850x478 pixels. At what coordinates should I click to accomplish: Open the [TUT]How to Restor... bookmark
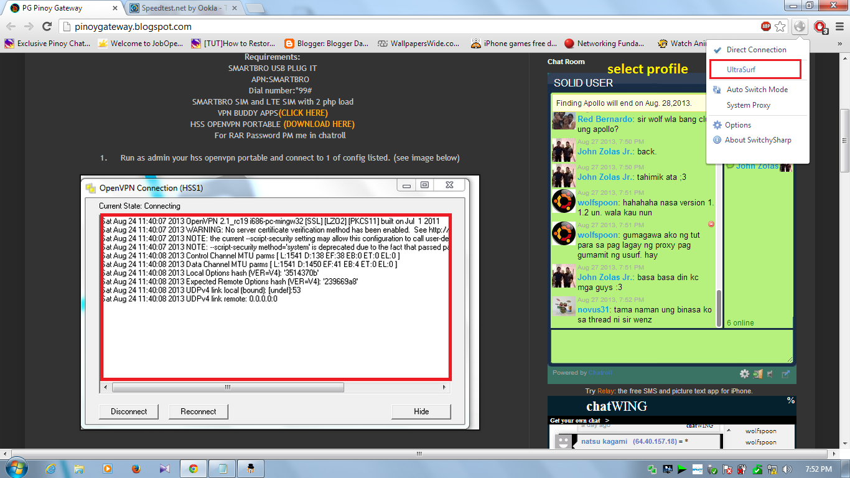click(233, 44)
